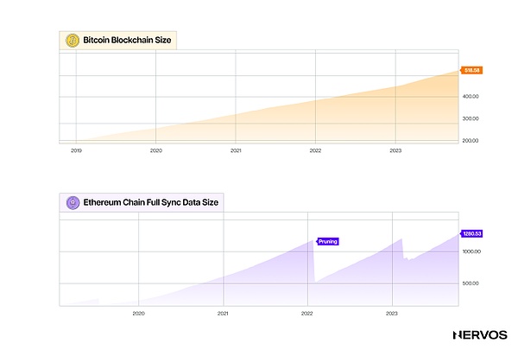Select 2020 on the Bitcoin chart axis
518x350 pixels.
point(155,150)
